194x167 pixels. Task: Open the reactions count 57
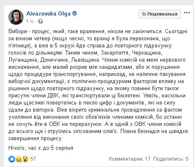click(33, 159)
